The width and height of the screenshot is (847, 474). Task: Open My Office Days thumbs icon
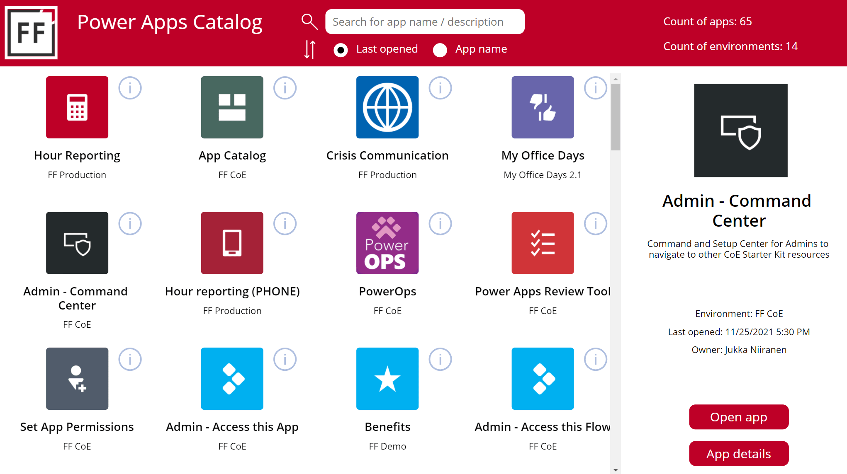coord(542,107)
